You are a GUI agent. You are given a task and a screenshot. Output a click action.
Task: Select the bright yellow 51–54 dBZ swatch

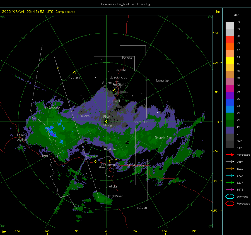point(230,60)
